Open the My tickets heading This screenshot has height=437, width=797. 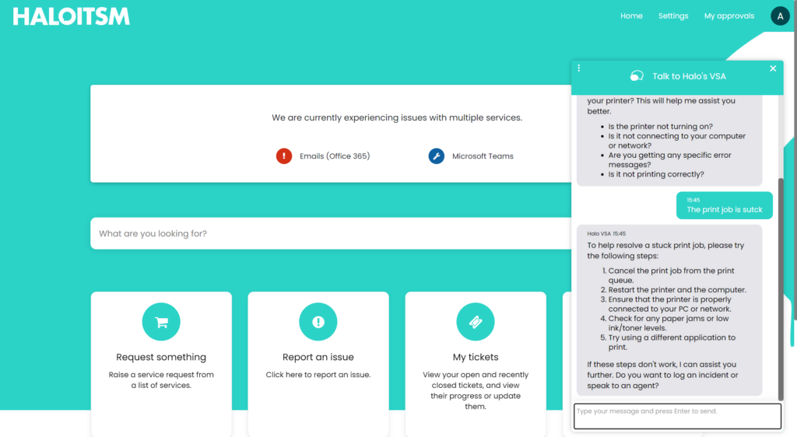(x=475, y=358)
